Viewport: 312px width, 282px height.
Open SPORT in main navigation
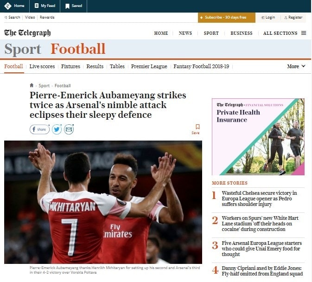[x=211, y=33]
